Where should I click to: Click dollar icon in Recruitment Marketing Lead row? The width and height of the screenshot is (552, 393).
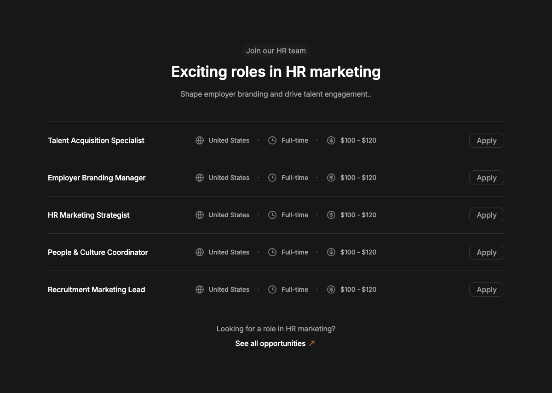click(331, 289)
